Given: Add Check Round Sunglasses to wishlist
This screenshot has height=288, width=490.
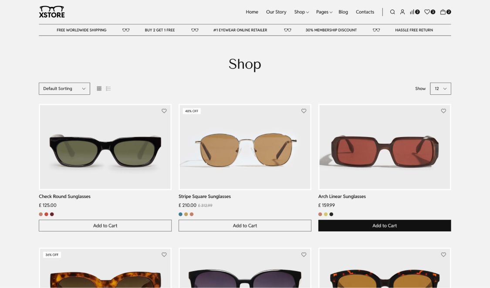Looking at the screenshot, I should tap(164, 111).
